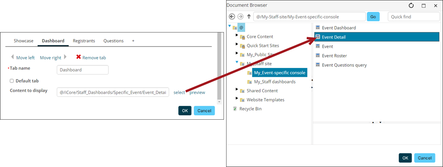Refresh the Document Browser window
This screenshot has height=167, width=443.
(x=412, y=5)
